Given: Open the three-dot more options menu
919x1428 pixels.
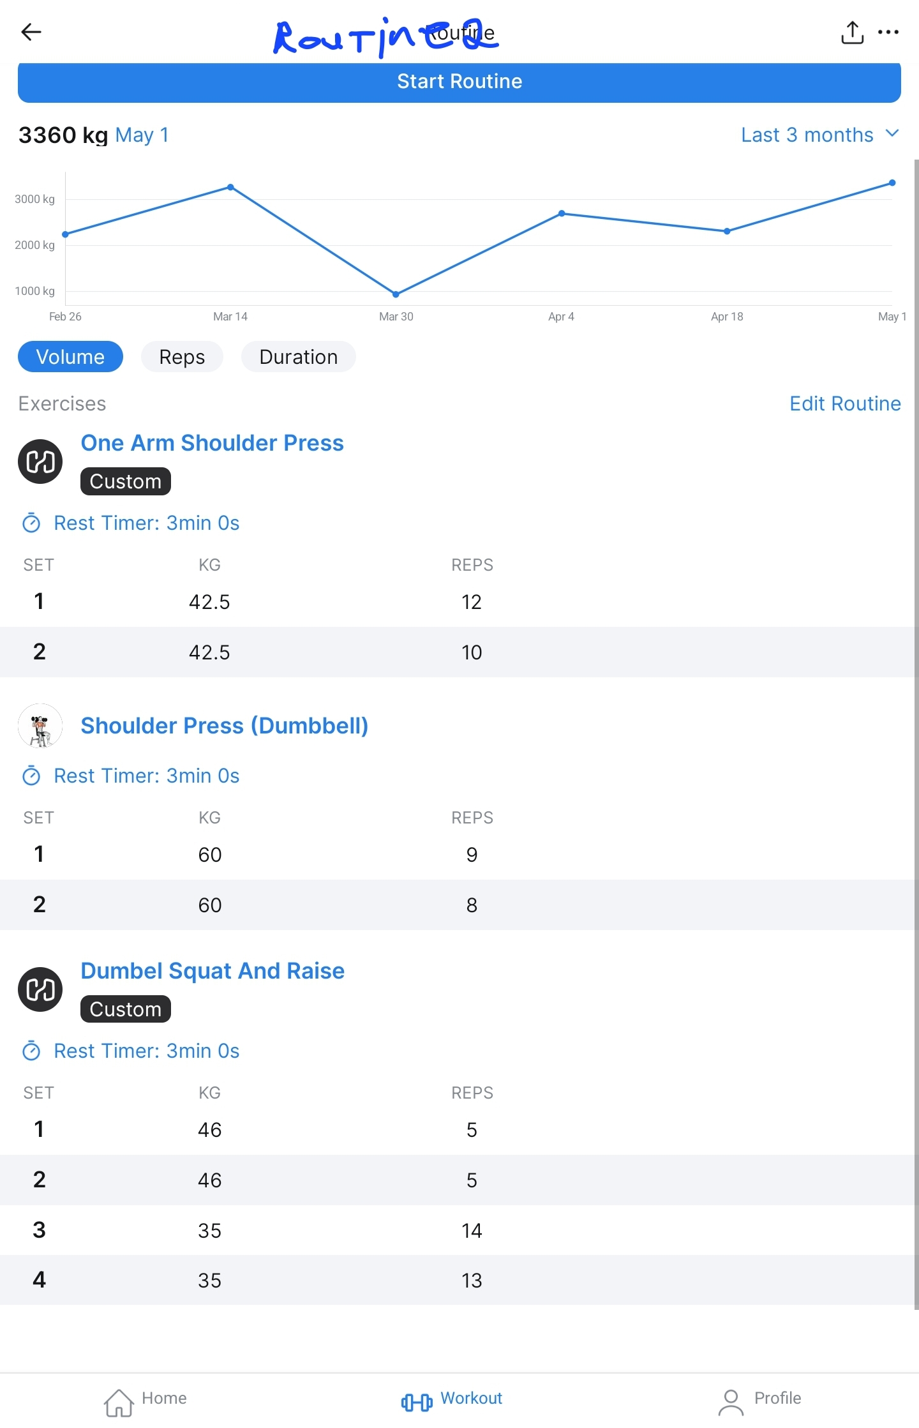Looking at the screenshot, I should [888, 32].
